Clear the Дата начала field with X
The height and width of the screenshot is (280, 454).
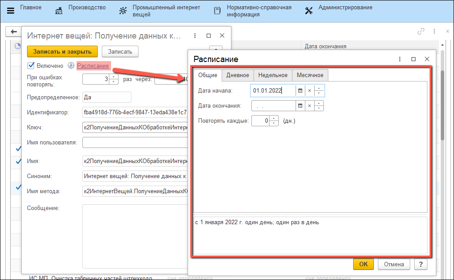tap(309, 91)
